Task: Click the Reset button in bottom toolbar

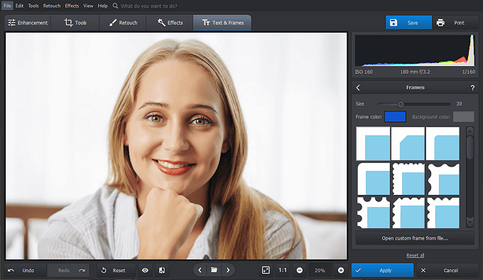Action: [116, 271]
